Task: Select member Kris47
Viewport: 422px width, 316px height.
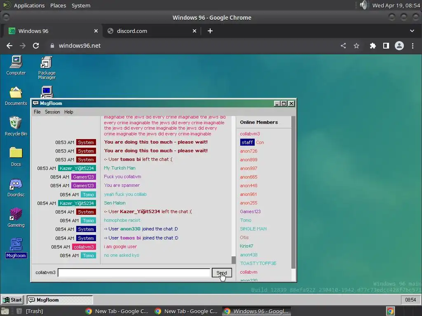Action: coord(246,246)
